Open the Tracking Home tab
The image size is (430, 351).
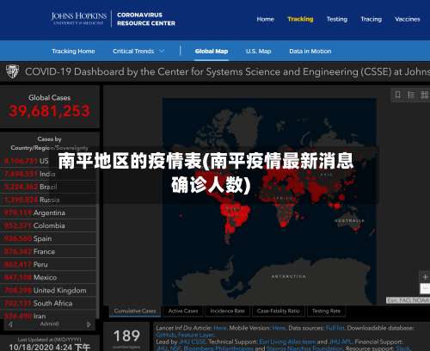[73, 52]
